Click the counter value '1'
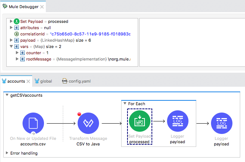The image size is (245, 162). click(47, 53)
